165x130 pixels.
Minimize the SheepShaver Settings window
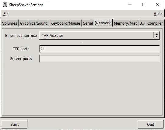(x=130, y=5)
